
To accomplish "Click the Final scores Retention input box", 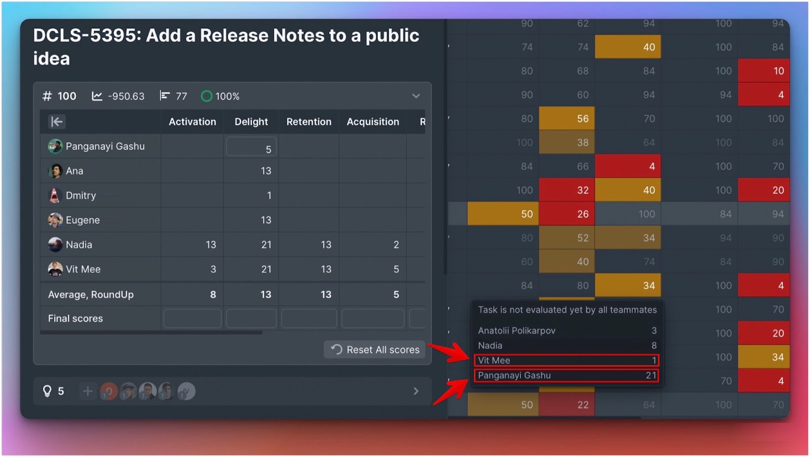I will click(309, 319).
